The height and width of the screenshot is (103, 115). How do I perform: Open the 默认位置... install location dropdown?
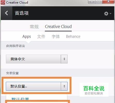(x=37, y=86)
